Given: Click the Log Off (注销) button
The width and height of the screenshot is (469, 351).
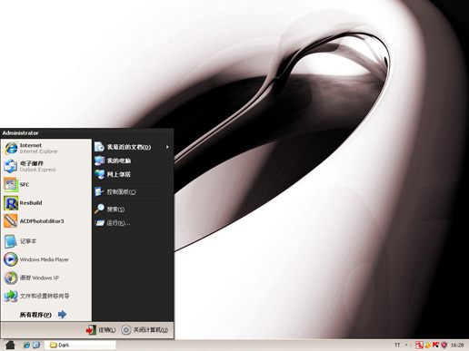Looking at the screenshot, I should click(x=101, y=330).
